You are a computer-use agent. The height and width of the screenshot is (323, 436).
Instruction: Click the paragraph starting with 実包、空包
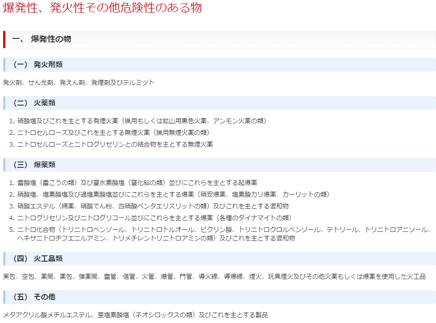214,277
